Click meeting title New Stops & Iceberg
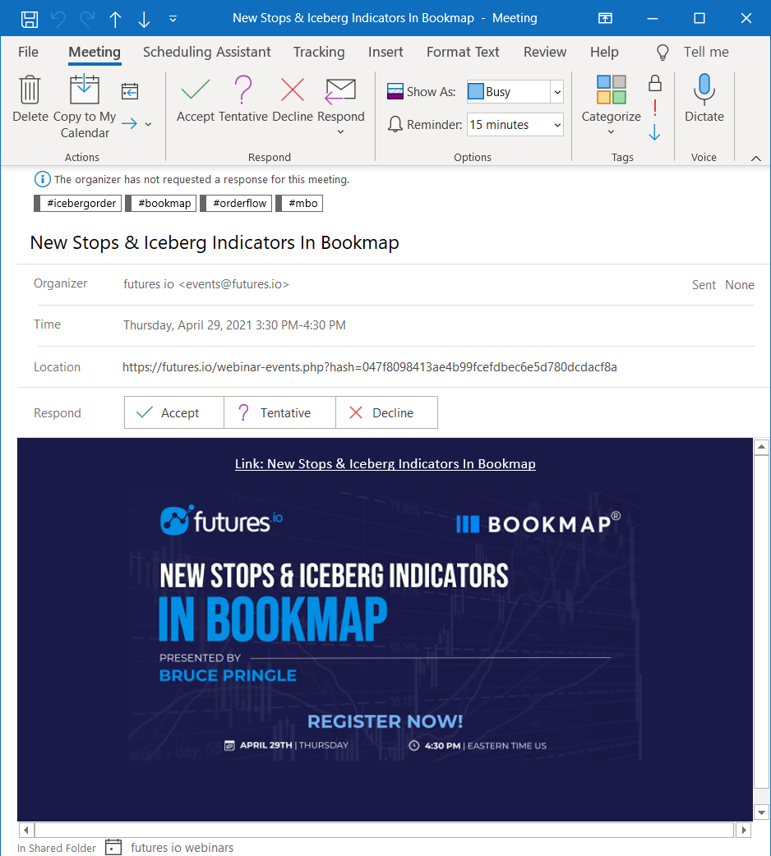771x856 pixels. 215,242
